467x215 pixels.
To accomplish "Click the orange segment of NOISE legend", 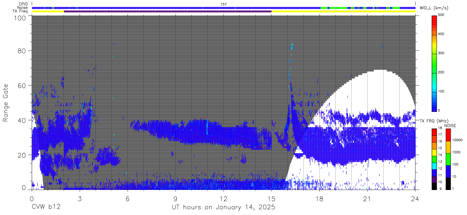I will click(448, 146).
